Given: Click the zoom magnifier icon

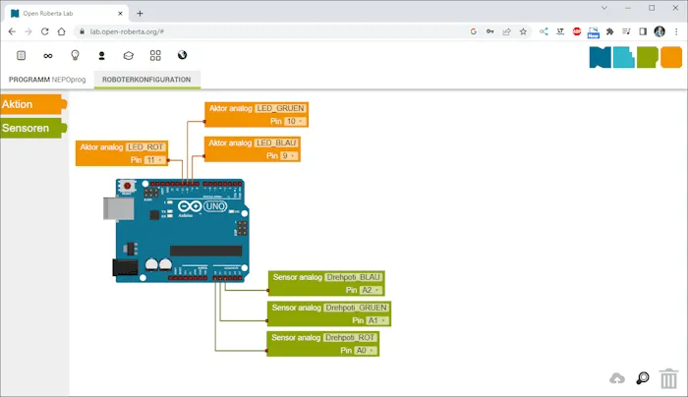Looking at the screenshot, I should pos(643,378).
